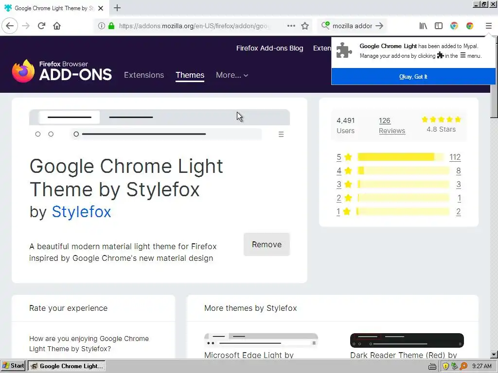Filter reviews by 5 star row
The width and height of the screenshot is (498, 373).
(399, 157)
